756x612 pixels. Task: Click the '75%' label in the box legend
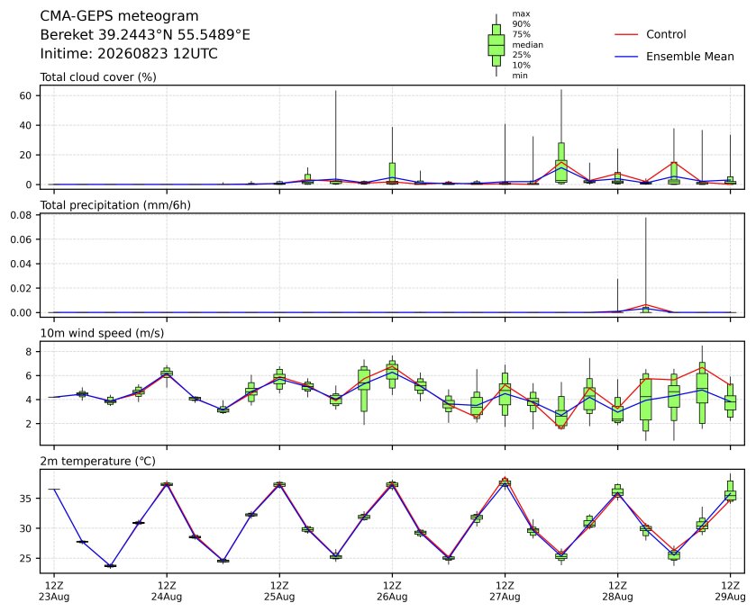coord(521,35)
